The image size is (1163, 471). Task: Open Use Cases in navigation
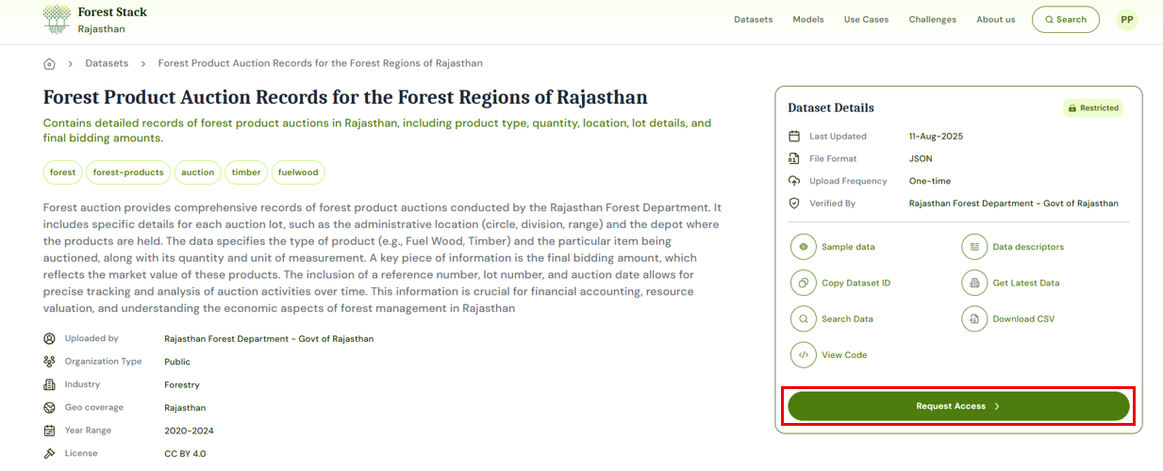coord(866,20)
